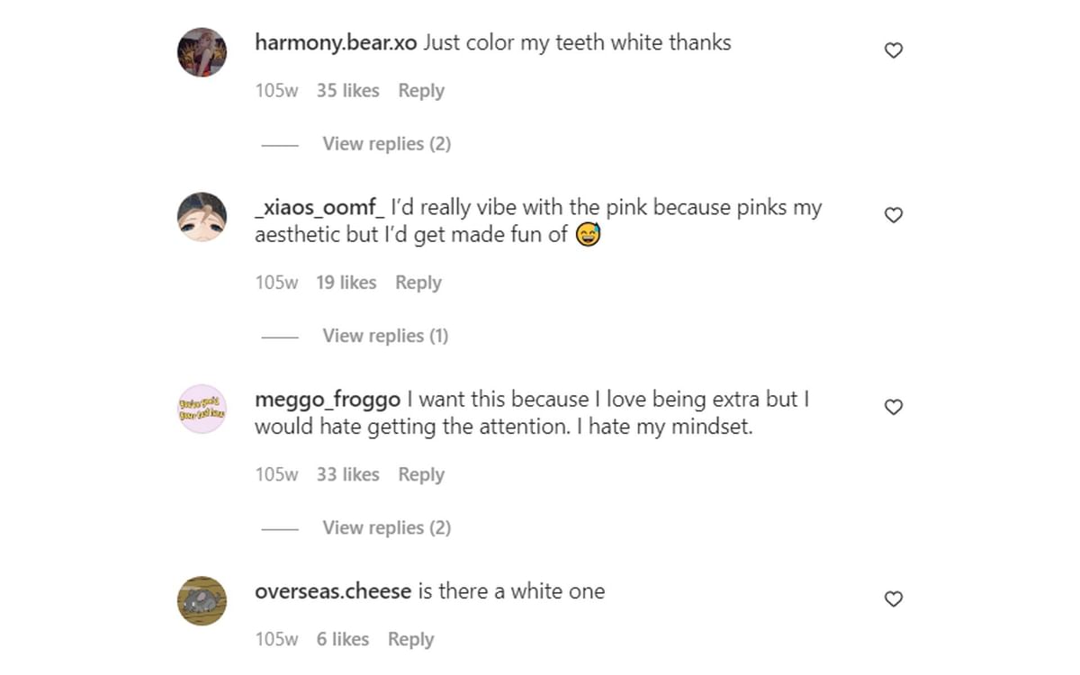Open harmony.bear.xo's username link
This screenshot has height=675, width=1080.
tap(335, 41)
